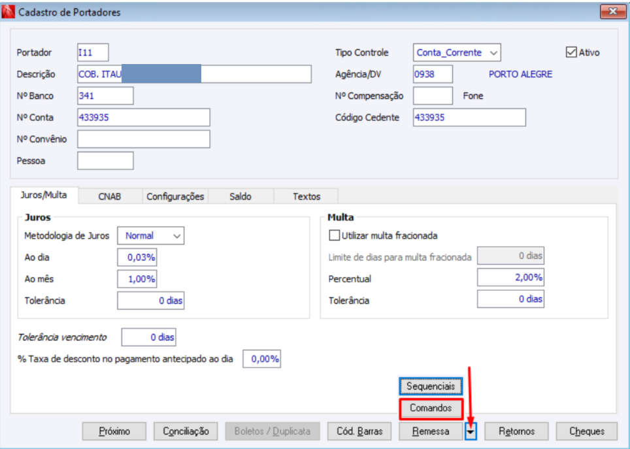The height and width of the screenshot is (449, 630).
Task: Click the Descrição input field
Action: coord(194,75)
